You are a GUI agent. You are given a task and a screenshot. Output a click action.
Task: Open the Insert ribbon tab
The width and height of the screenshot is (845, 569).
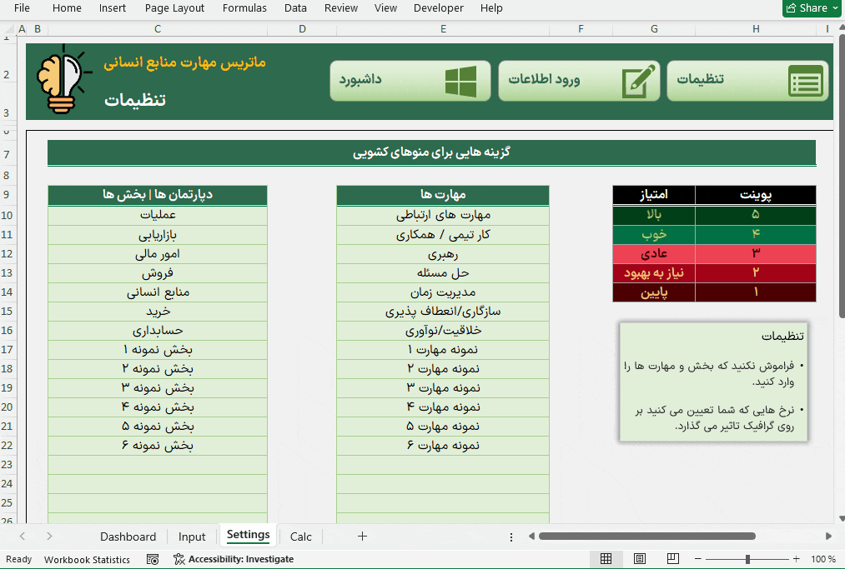click(113, 8)
